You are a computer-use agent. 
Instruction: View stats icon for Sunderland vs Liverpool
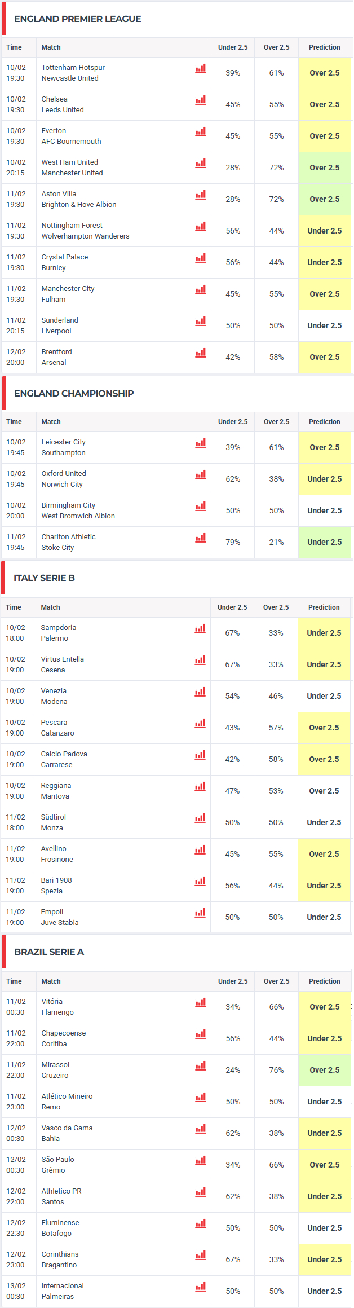click(x=201, y=321)
